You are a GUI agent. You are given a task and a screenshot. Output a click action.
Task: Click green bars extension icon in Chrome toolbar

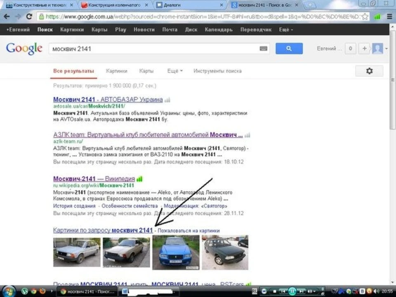(377, 16)
